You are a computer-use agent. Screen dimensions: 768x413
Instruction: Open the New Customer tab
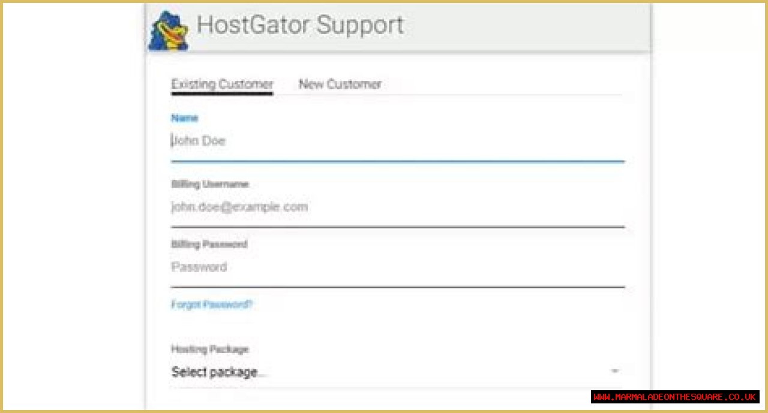click(x=340, y=84)
